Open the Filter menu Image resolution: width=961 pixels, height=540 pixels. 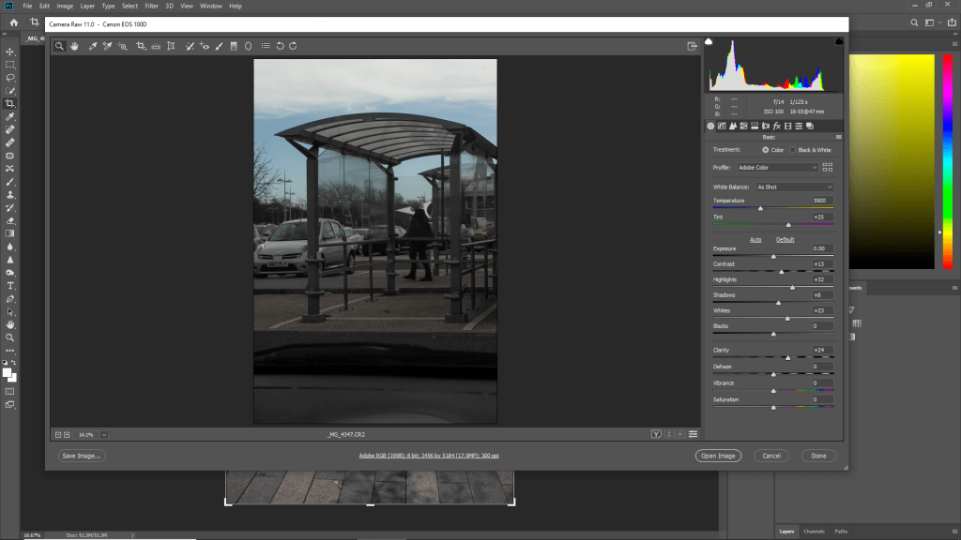(151, 6)
